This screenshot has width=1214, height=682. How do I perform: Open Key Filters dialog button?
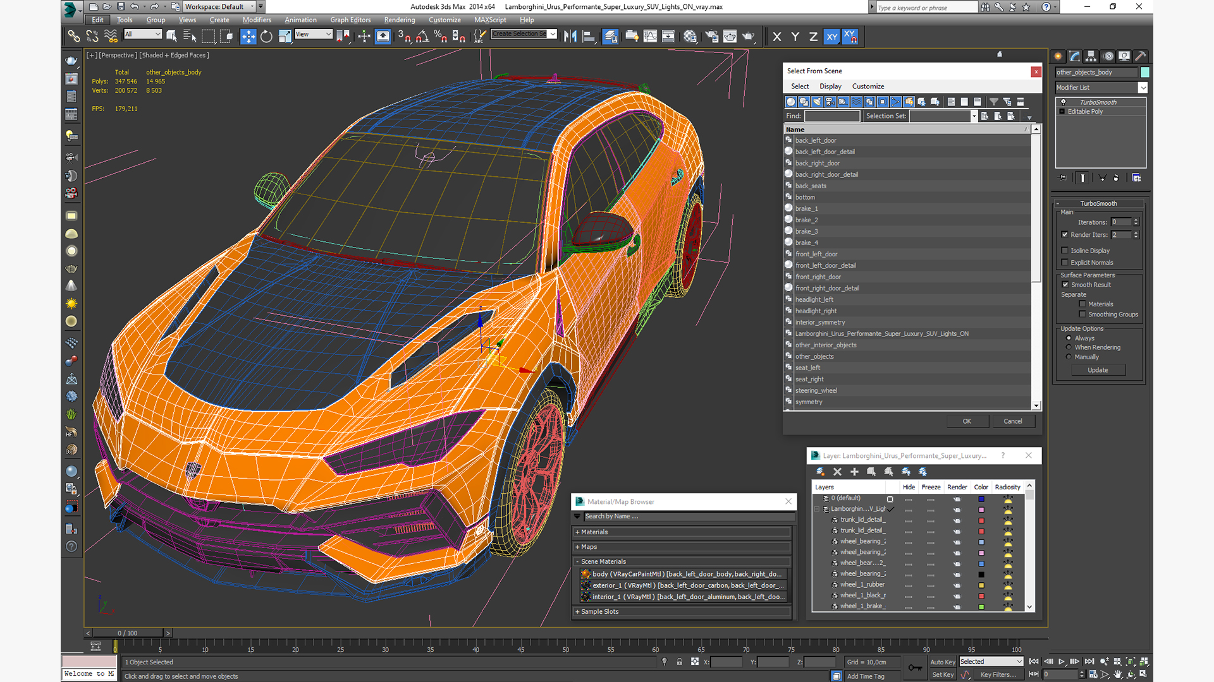click(x=998, y=675)
